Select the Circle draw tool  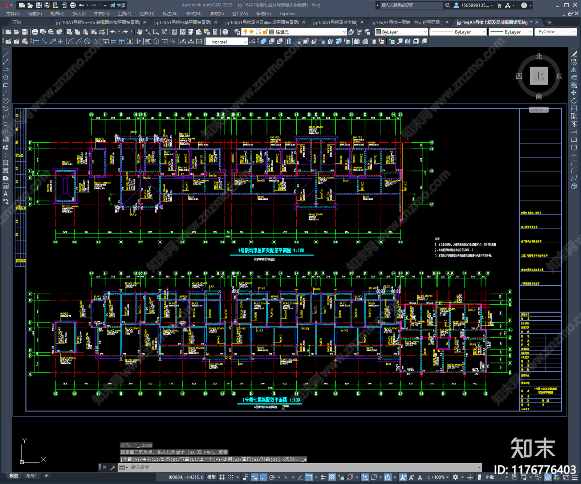5,101
